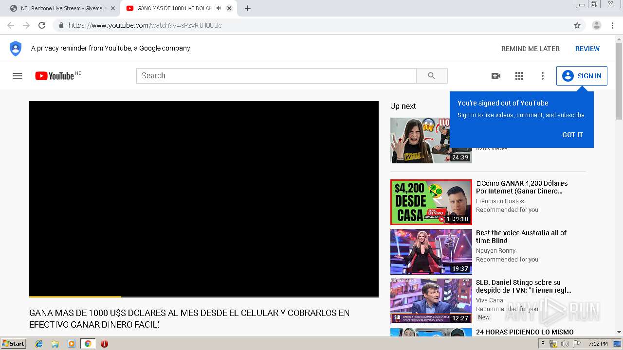Open Vive Canal channel name
623x350 pixels.
click(x=490, y=300)
